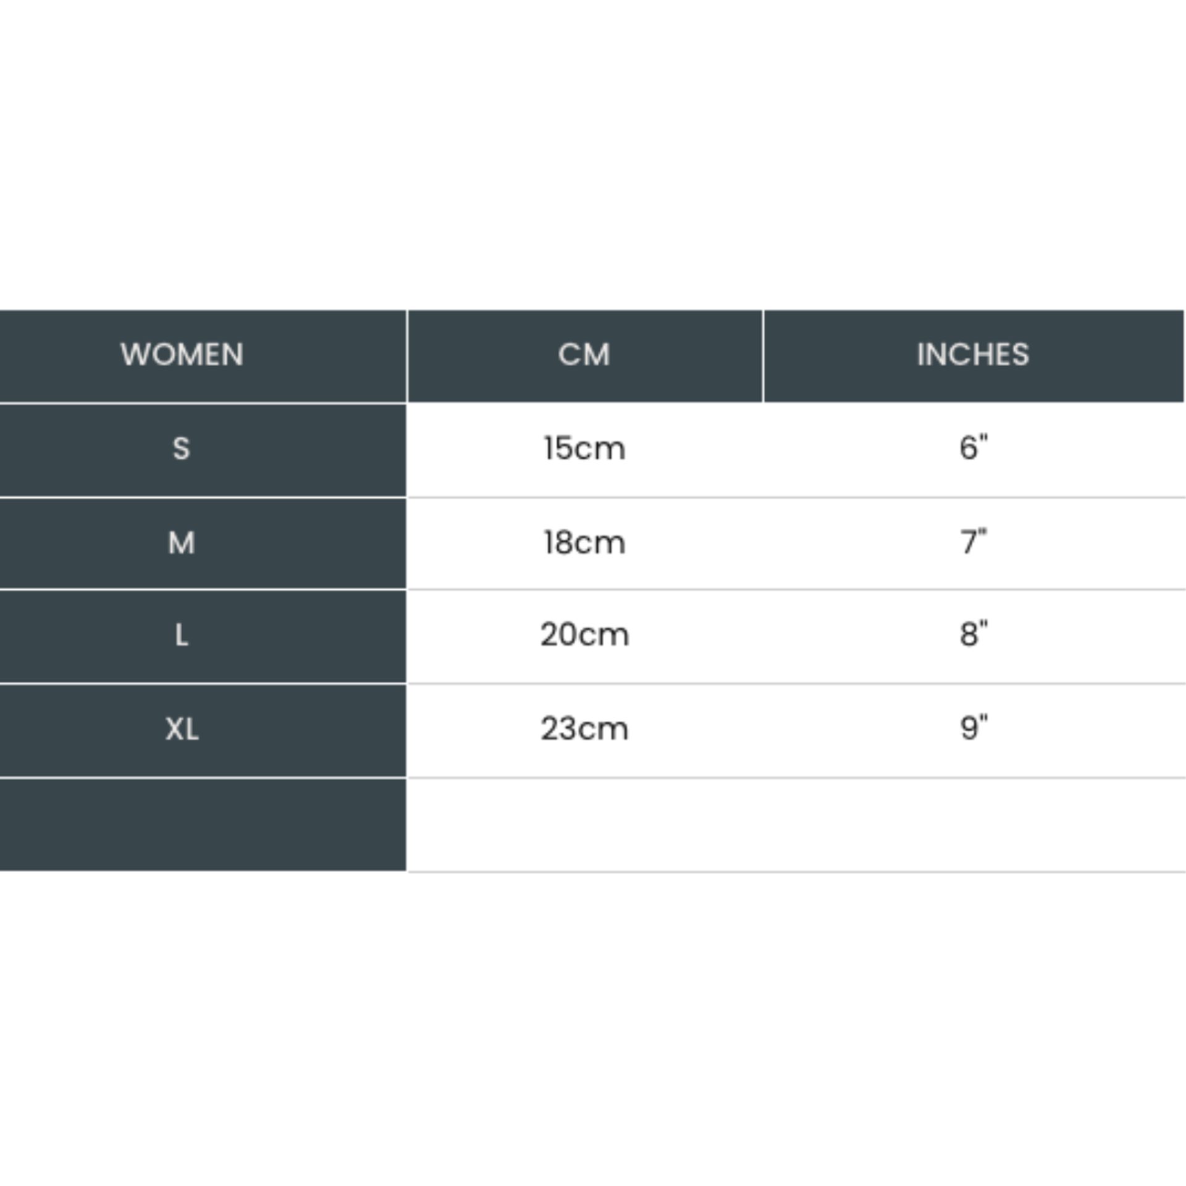This screenshot has width=1186, height=1186.
Task: Click the 8" inches value
Action: (974, 634)
